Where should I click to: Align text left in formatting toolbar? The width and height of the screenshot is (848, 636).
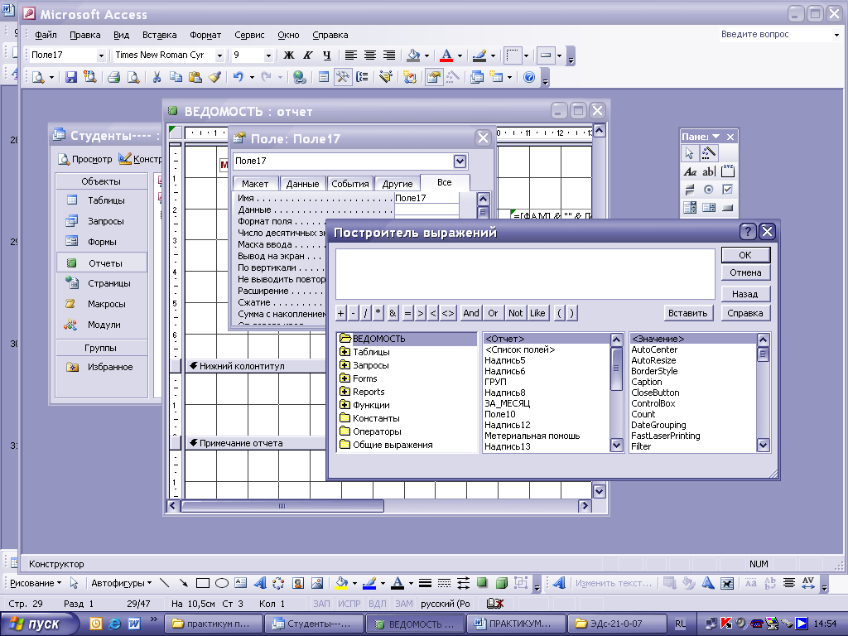tap(351, 55)
